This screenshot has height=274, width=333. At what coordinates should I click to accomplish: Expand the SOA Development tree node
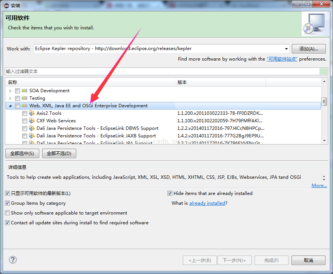click(x=10, y=91)
